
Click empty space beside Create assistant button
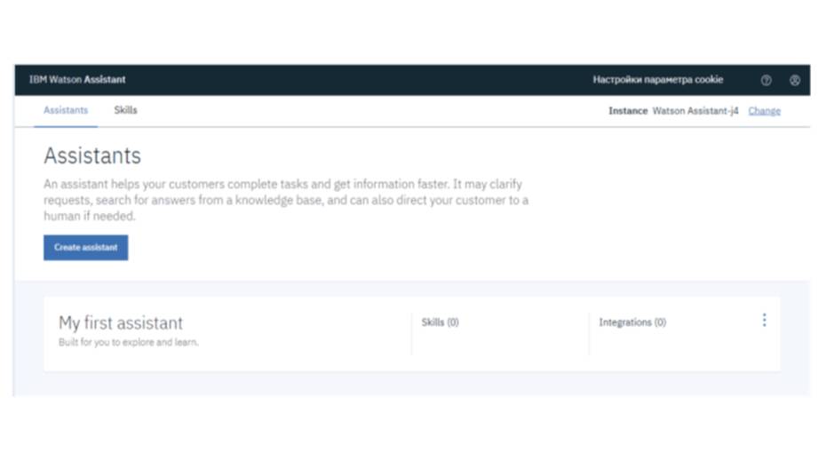pyautogui.click(x=355, y=248)
